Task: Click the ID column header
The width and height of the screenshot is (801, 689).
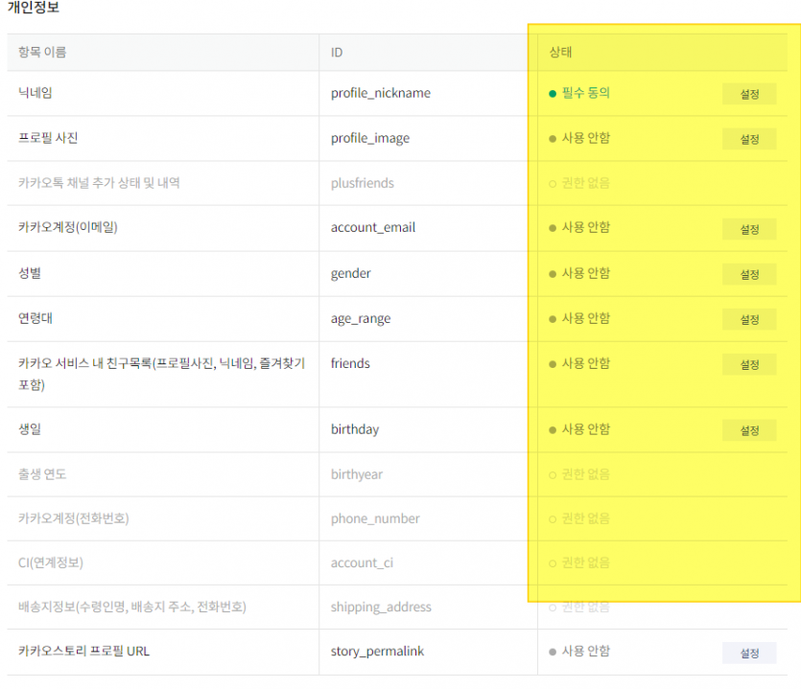Action: coord(337,52)
